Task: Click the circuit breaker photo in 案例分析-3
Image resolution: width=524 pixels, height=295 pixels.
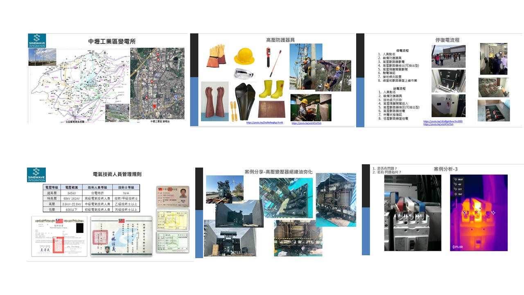Action: [412, 213]
